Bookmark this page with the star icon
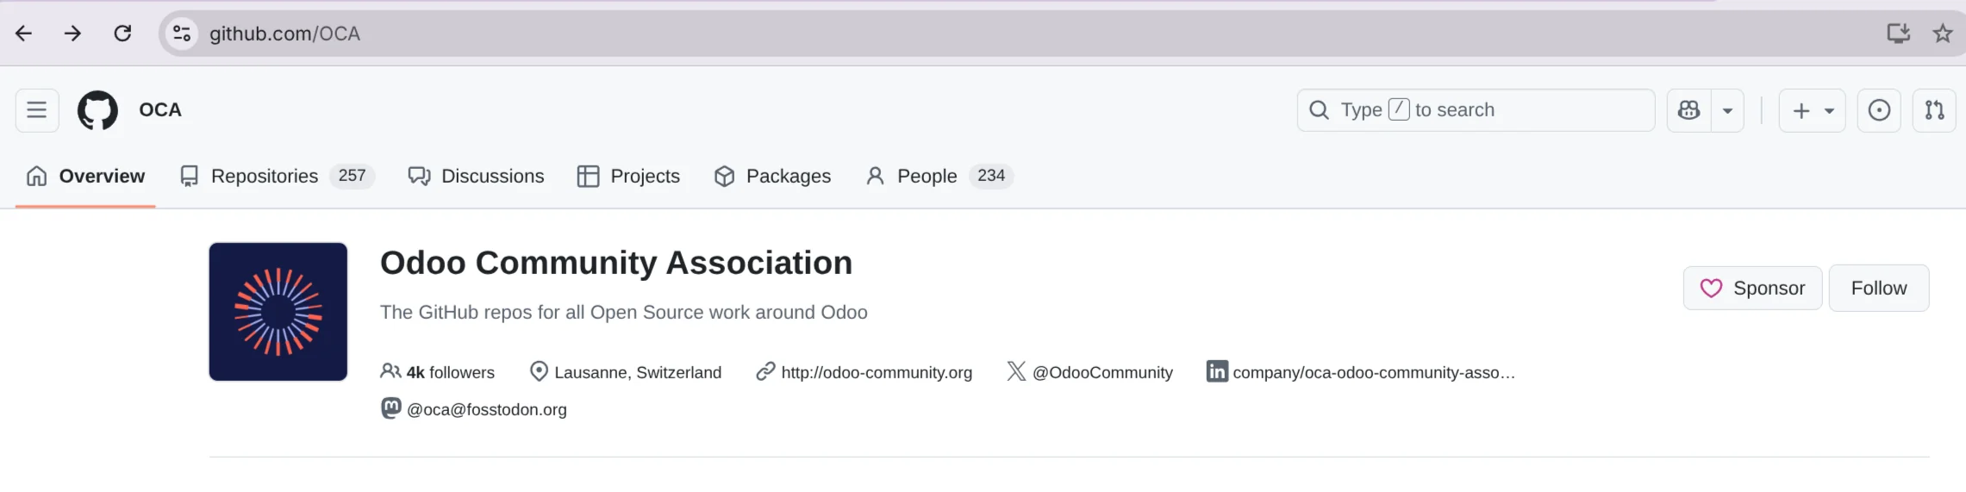 pyautogui.click(x=1943, y=34)
